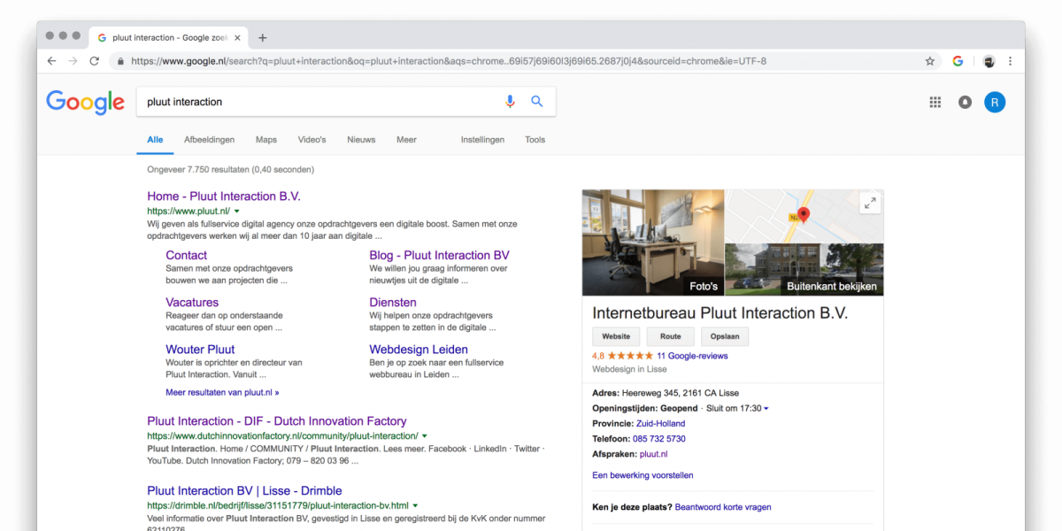This screenshot has width=1062, height=531.
Task: Click the Route button
Action: click(x=671, y=336)
